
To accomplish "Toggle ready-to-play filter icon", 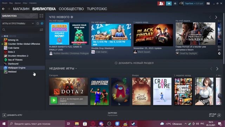I will [x=42, y=24].
